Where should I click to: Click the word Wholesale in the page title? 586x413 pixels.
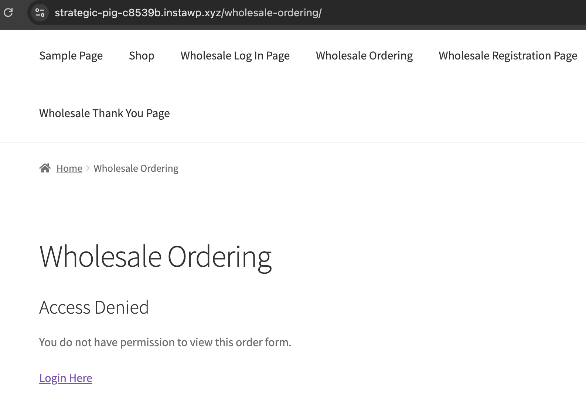pos(101,256)
